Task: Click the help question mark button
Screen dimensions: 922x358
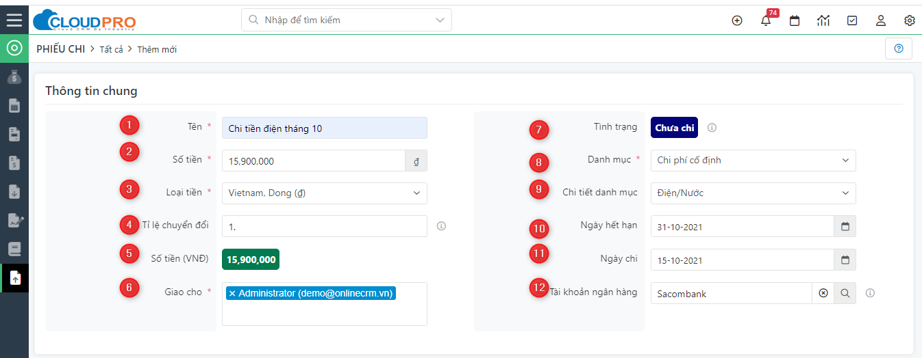Action: click(x=899, y=49)
